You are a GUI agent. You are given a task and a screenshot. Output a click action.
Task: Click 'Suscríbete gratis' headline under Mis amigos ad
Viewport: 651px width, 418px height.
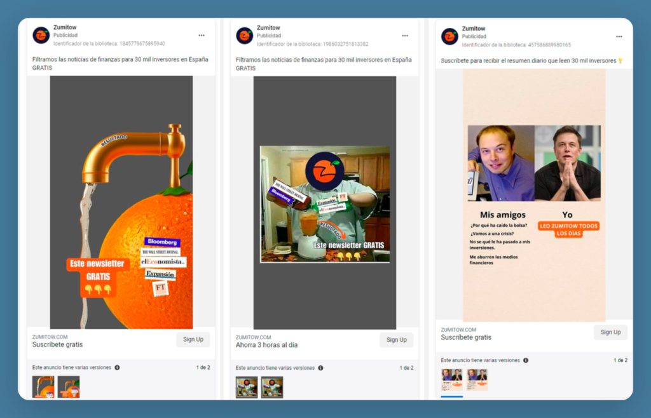466,337
